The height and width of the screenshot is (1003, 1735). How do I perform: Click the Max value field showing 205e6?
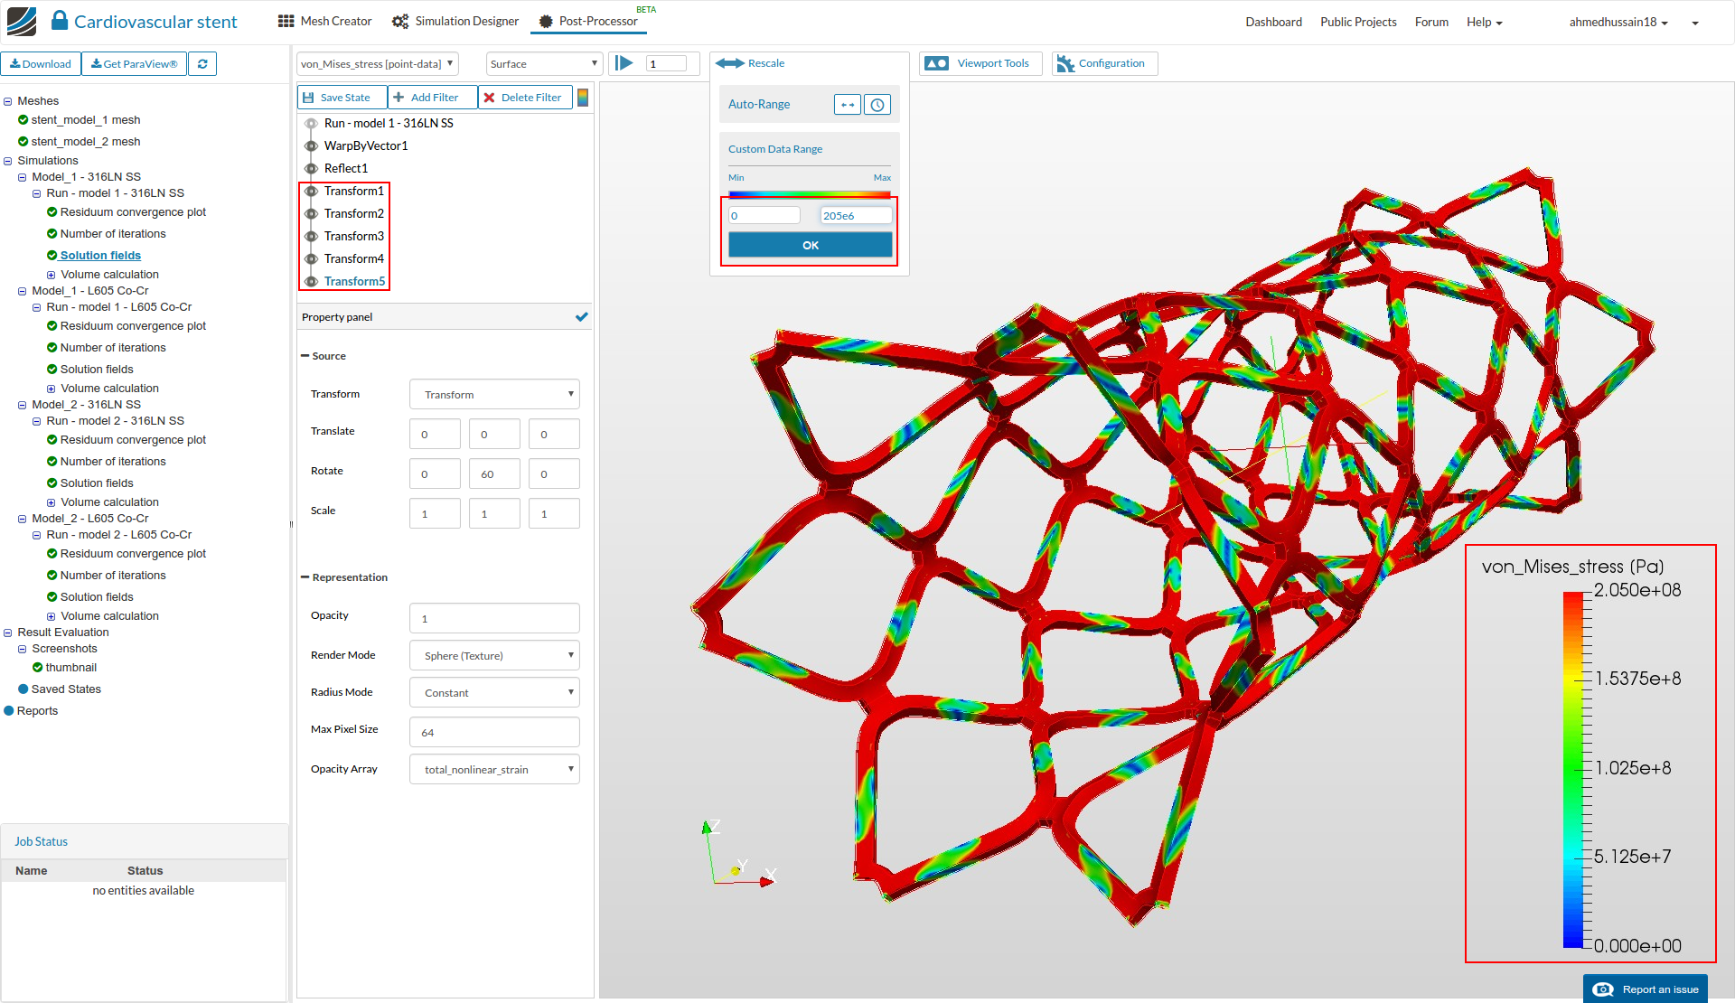(x=854, y=215)
